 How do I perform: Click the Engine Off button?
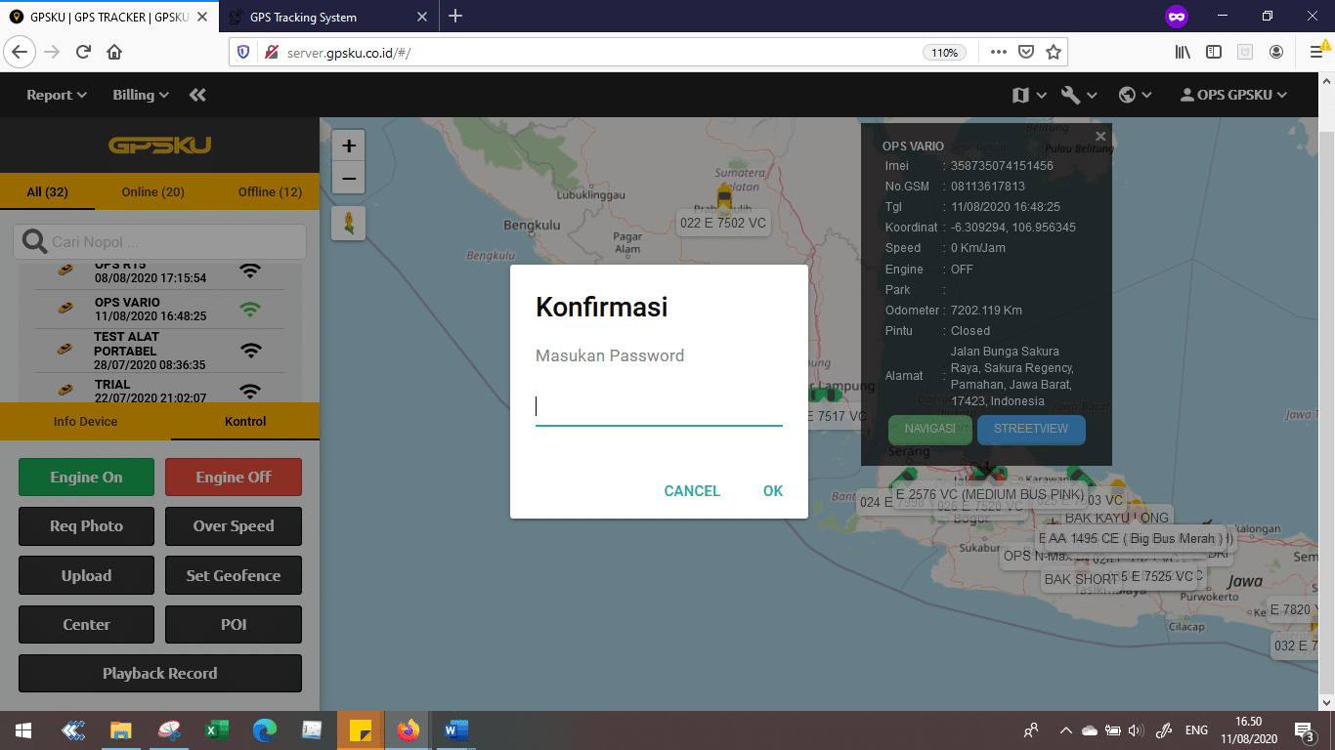pos(234,478)
